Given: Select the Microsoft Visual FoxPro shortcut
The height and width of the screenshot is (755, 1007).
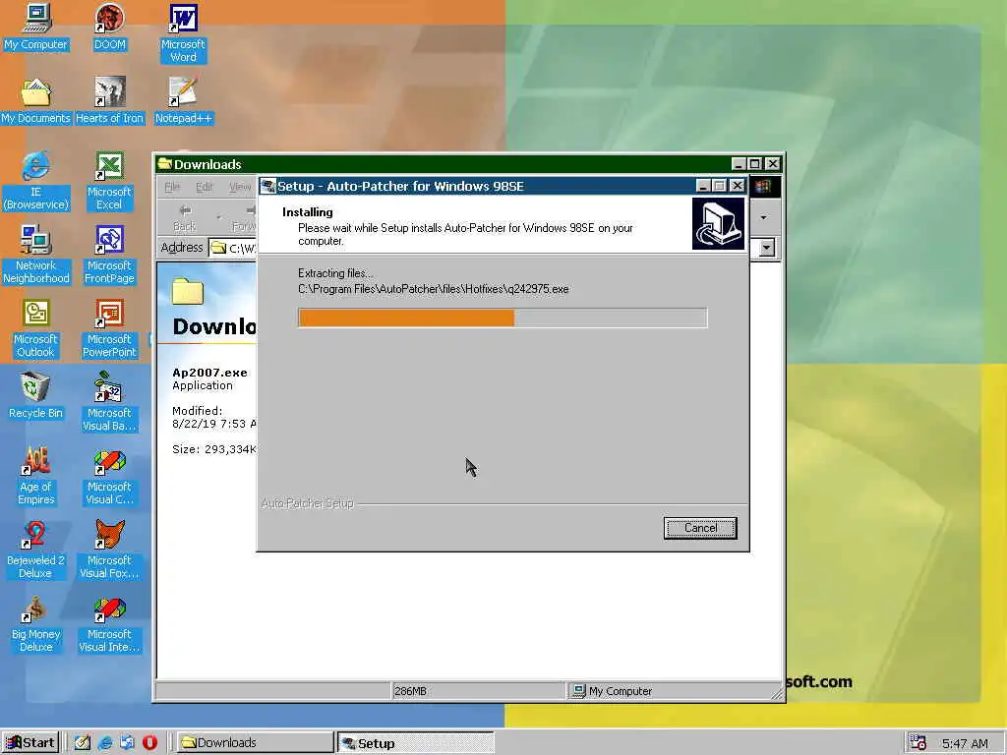Looking at the screenshot, I should click(109, 551).
